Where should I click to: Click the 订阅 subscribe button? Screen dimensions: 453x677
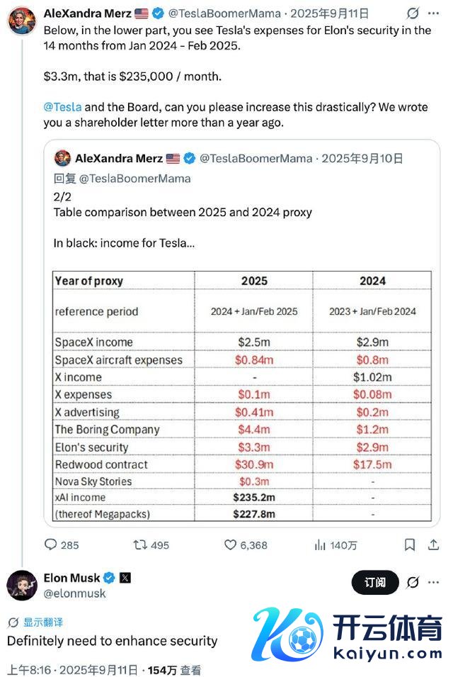click(375, 583)
